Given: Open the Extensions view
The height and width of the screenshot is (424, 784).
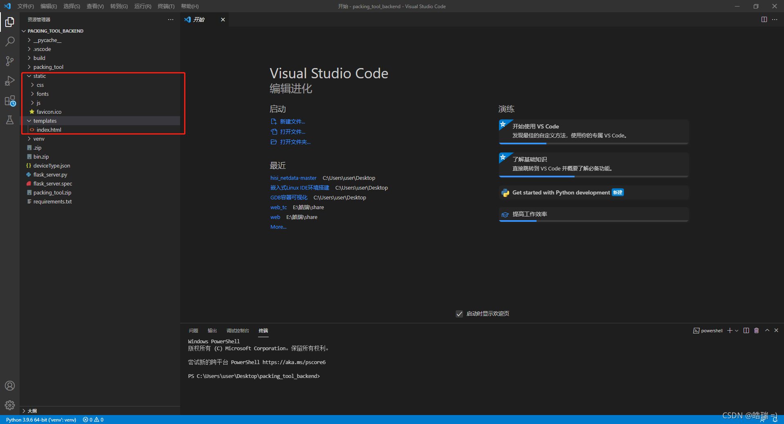Looking at the screenshot, I should tap(10, 101).
